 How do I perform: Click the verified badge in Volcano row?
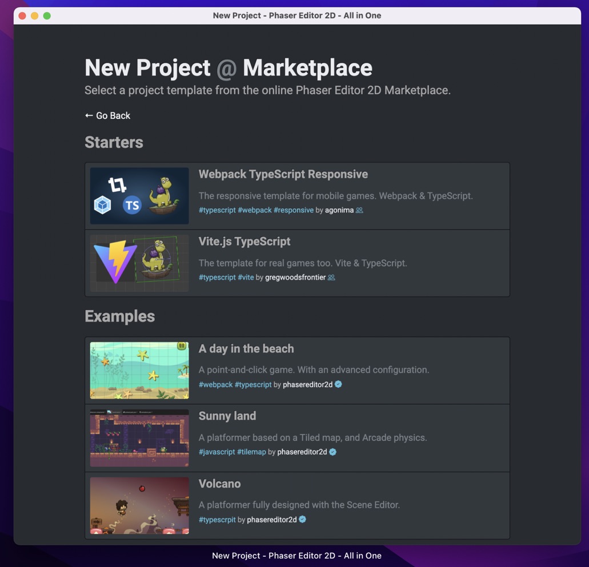[x=302, y=519]
